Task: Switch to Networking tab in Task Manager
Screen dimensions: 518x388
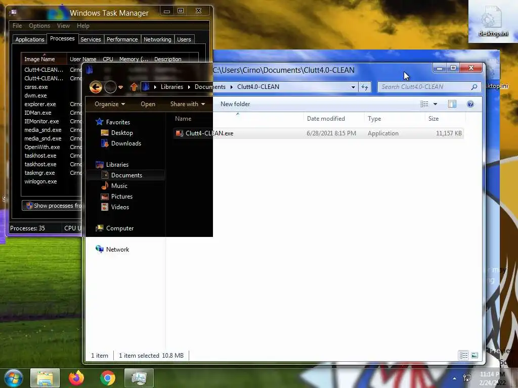Action: point(157,39)
